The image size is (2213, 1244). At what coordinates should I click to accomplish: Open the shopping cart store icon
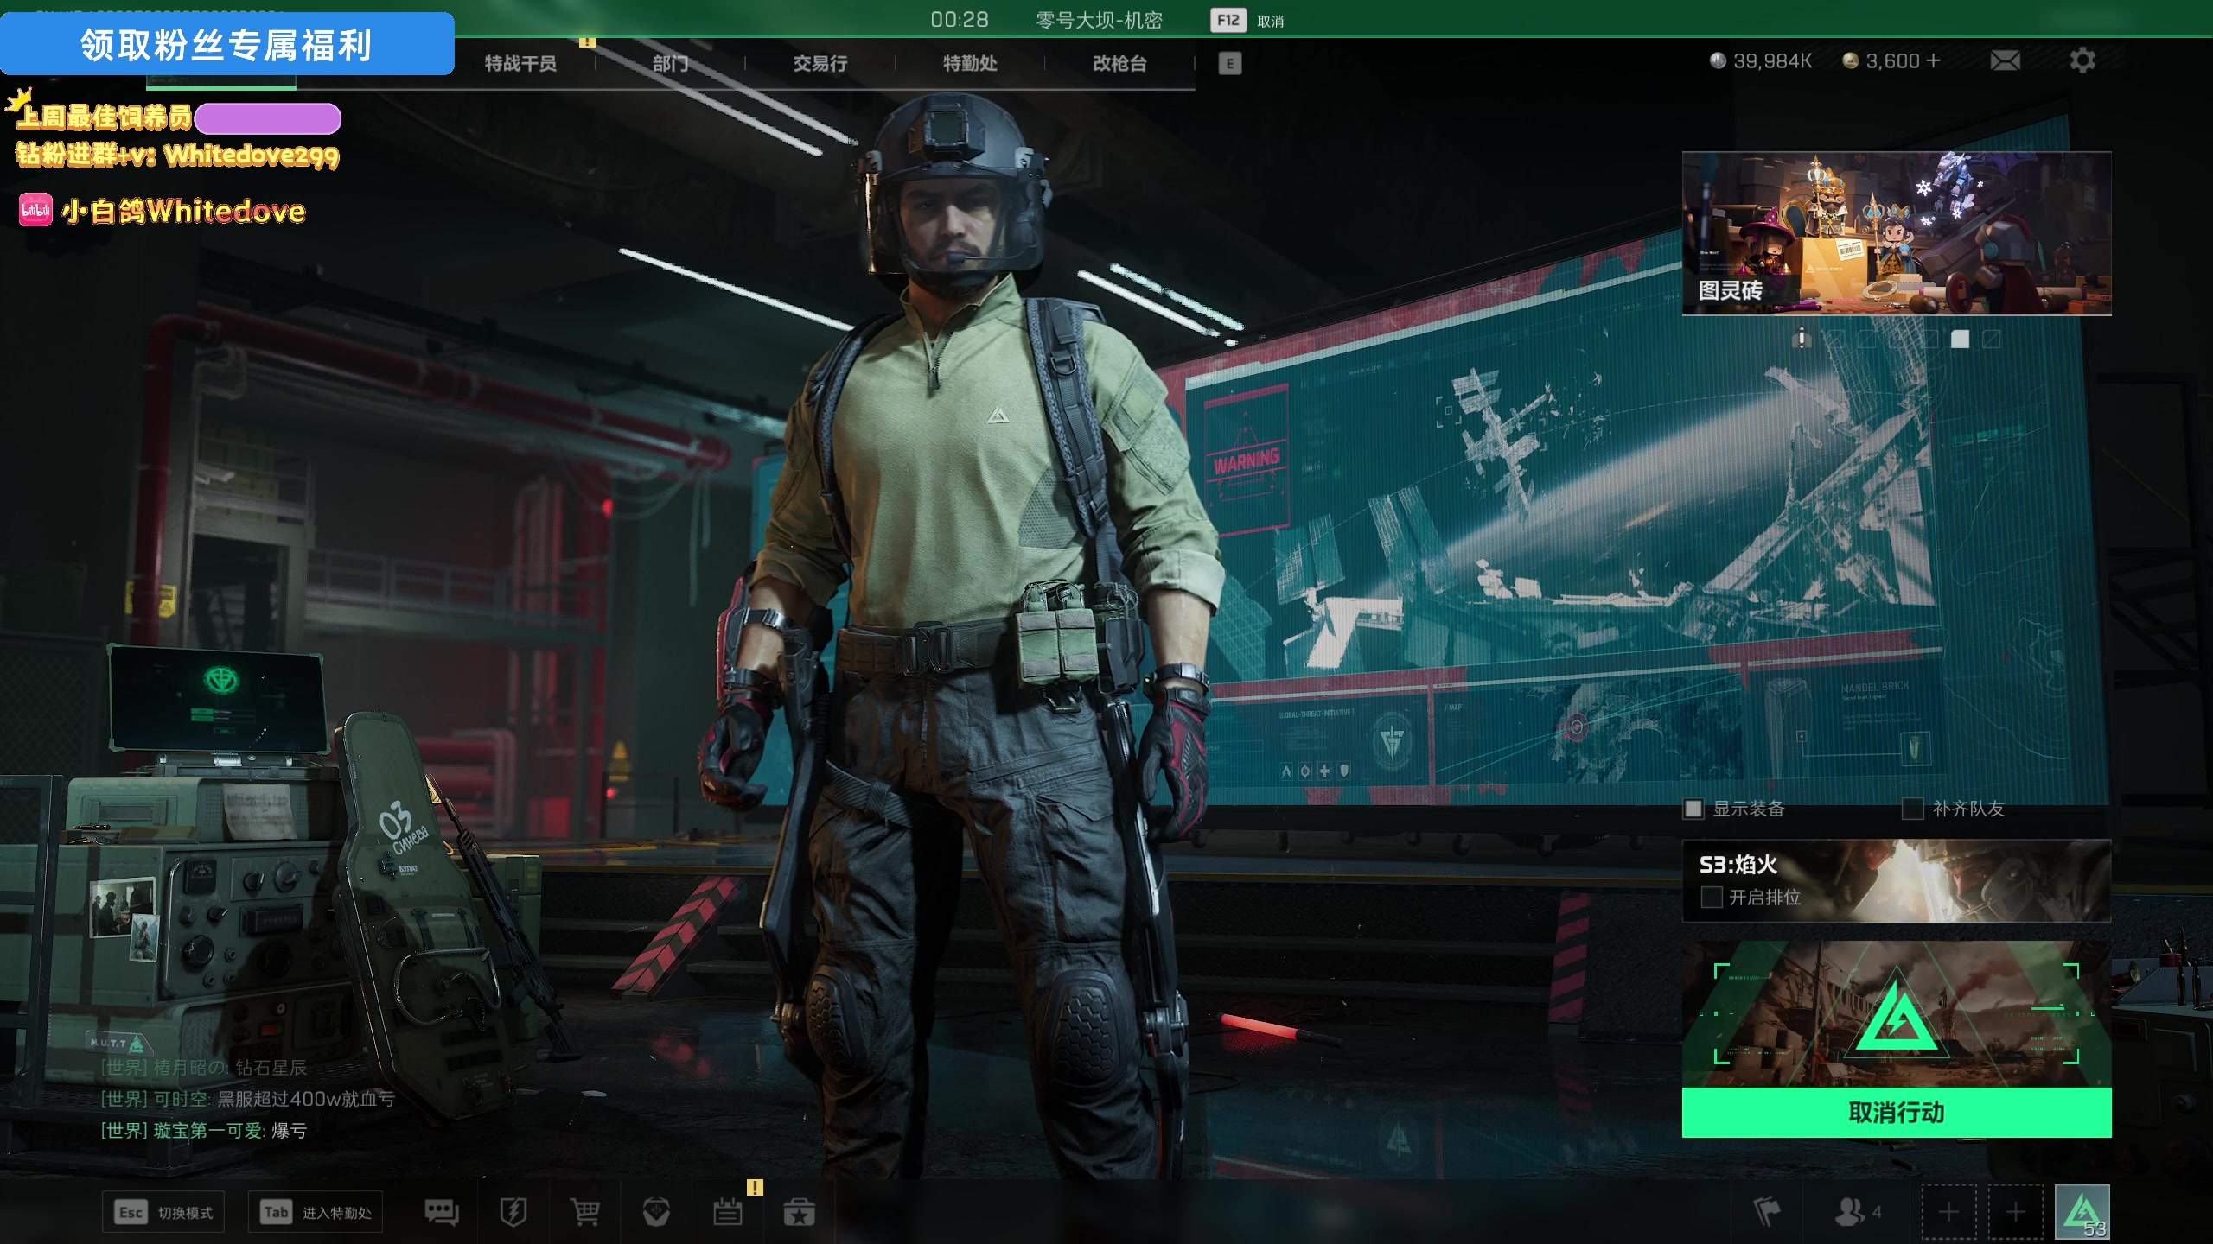click(x=585, y=1212)
